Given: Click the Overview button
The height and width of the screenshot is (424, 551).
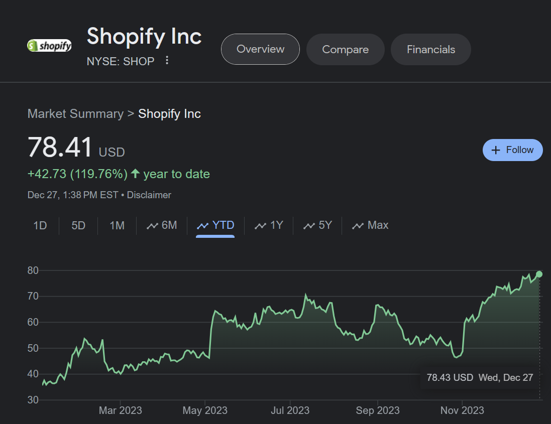Looking at the screenshot, I should pyautogui.click(x=260, y=49).
